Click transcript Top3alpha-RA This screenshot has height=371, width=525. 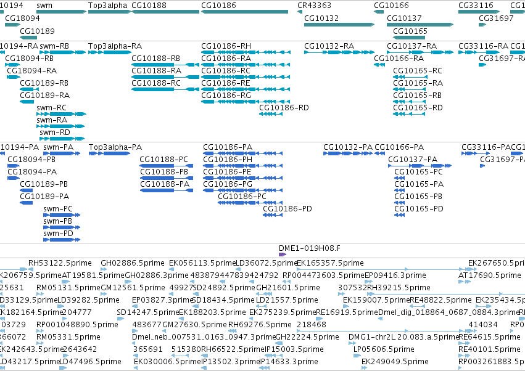point(109,52)
